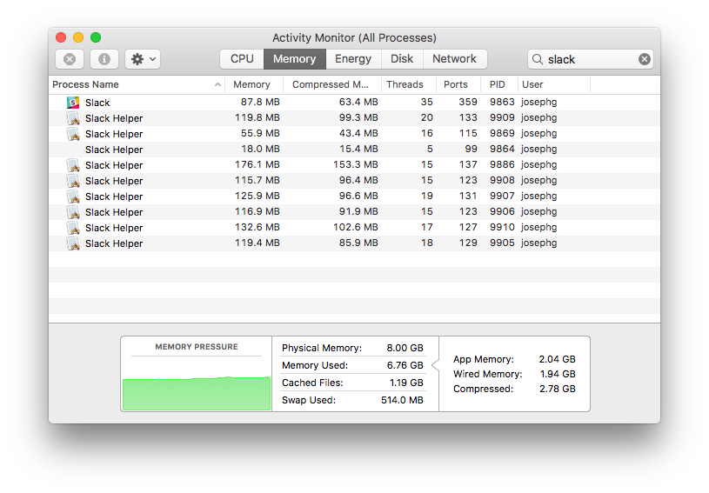The image size is (709, 493).
Task: Click the 35 threads value
Action: [x=427, y=102]
